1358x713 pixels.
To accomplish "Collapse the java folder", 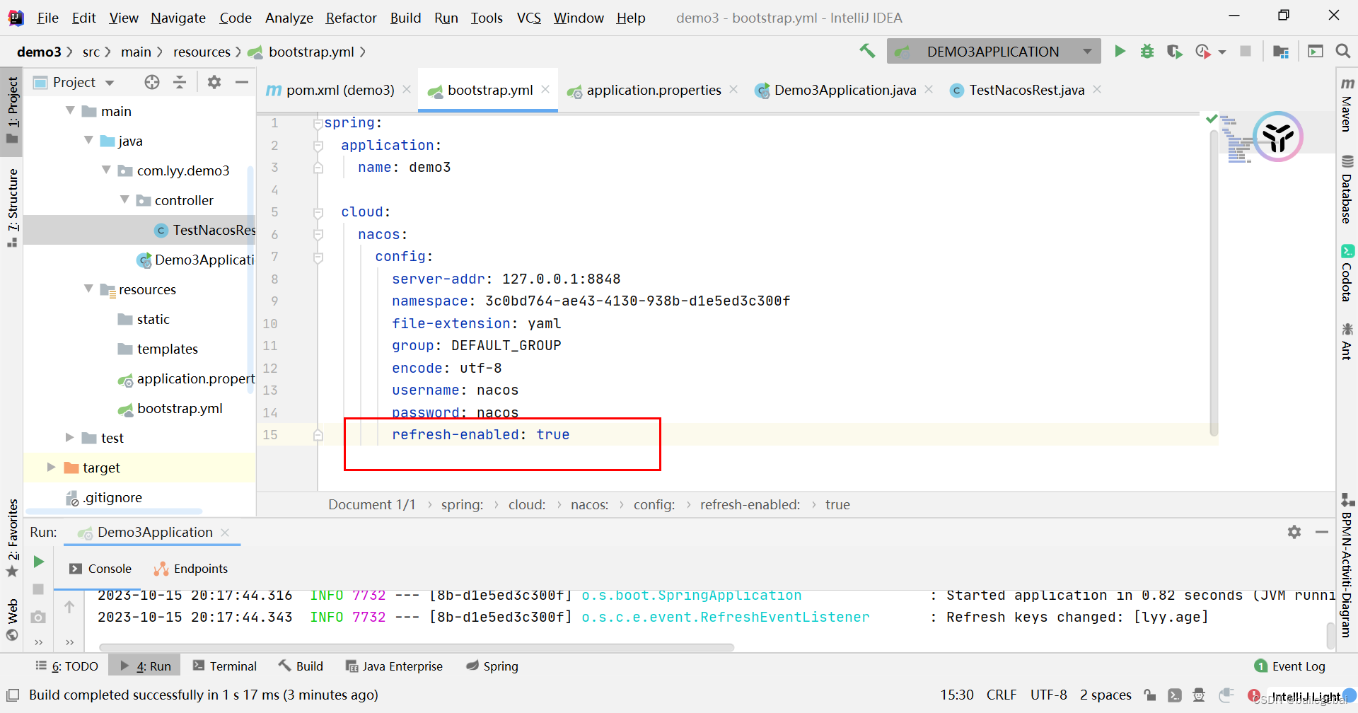I will pyautogui.click(x=88, y=140).
